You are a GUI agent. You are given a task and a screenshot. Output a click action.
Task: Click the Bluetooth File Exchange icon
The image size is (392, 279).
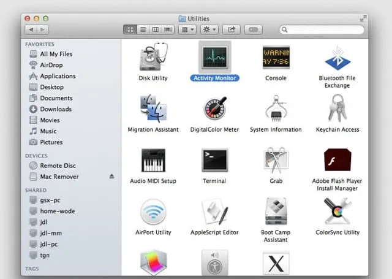point(337,58)
